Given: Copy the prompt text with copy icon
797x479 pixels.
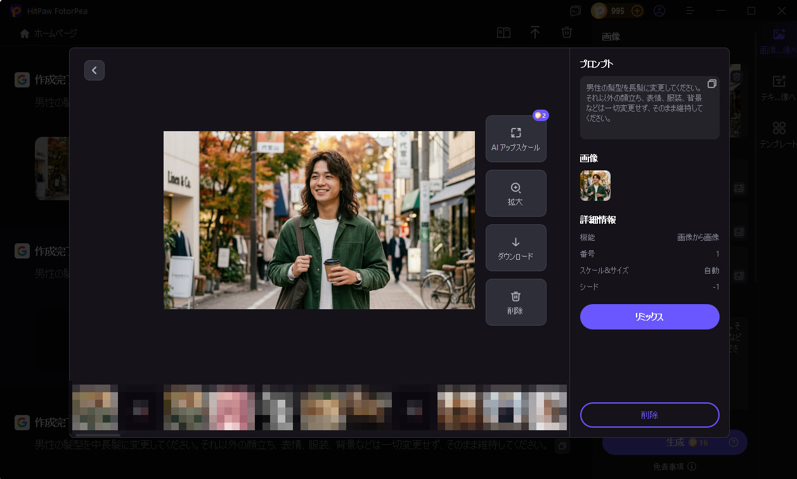Looking at the screenshot, I should 712,84.
